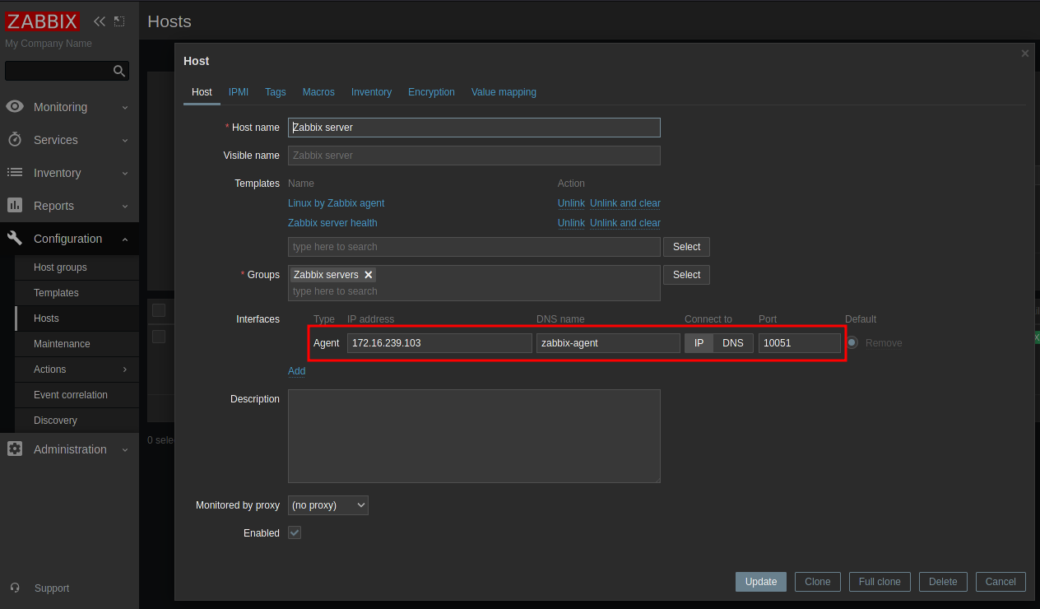Click the IP address field
The height and width of the screenshot is (609, 1040).
439,343
